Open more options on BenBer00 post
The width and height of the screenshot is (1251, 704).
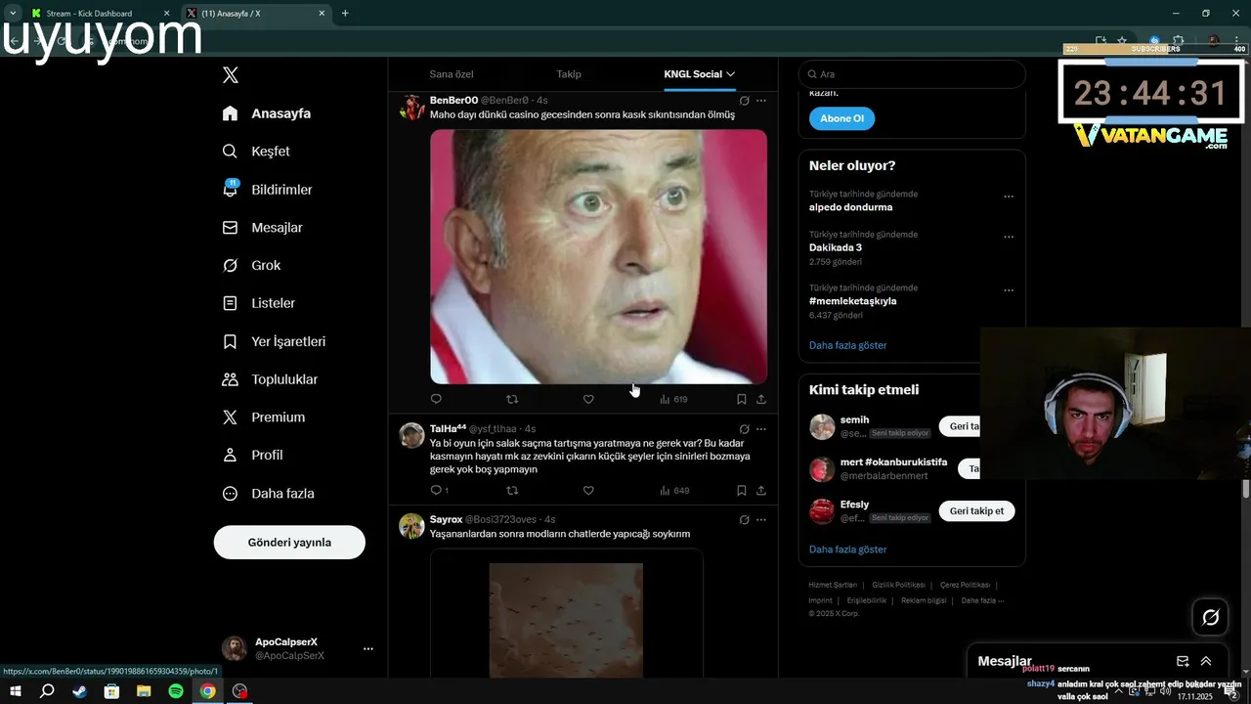click(x=761, y=101)
